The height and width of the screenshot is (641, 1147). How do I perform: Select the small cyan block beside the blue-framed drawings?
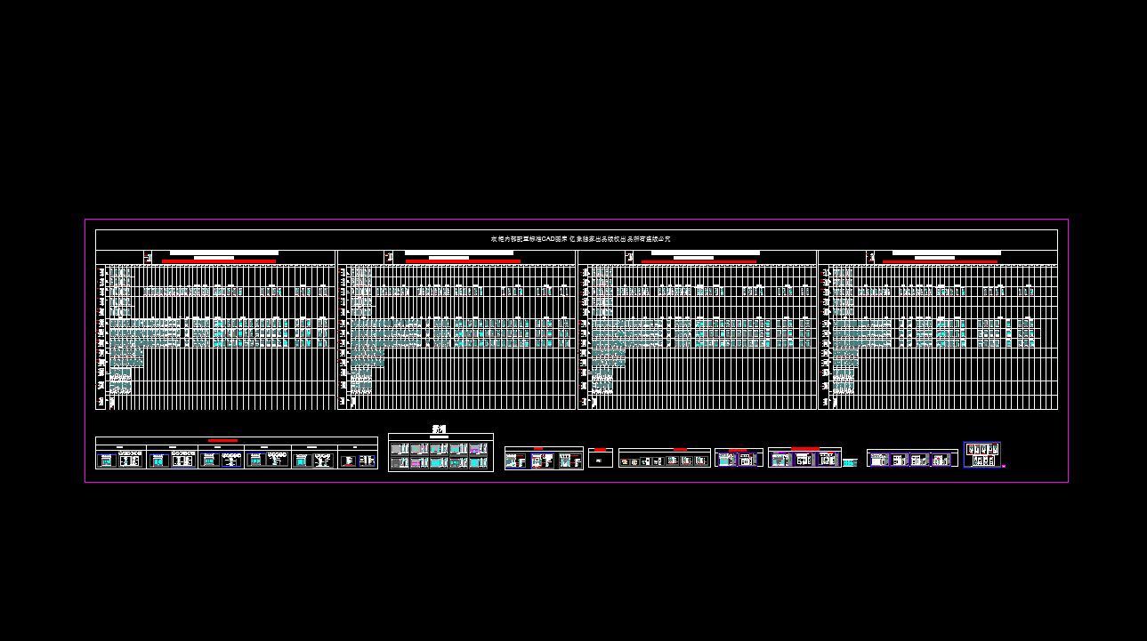coord(850,462)
